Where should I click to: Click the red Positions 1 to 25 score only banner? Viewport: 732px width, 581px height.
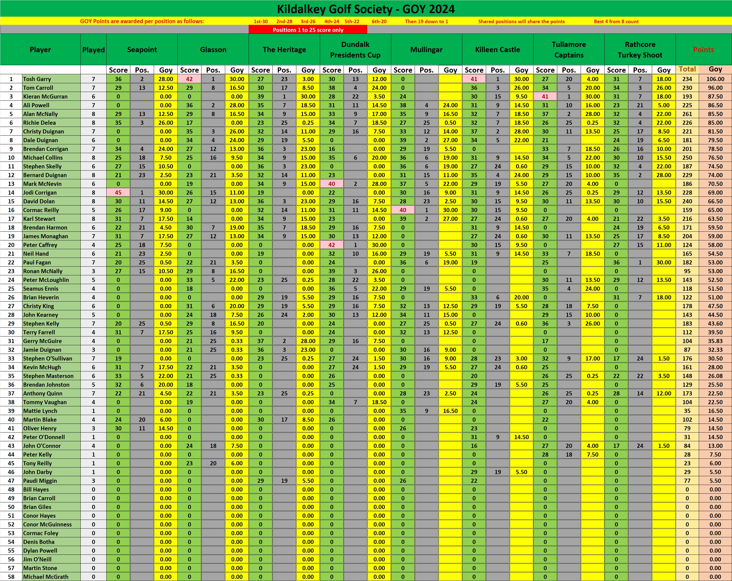tap(308, 30)
